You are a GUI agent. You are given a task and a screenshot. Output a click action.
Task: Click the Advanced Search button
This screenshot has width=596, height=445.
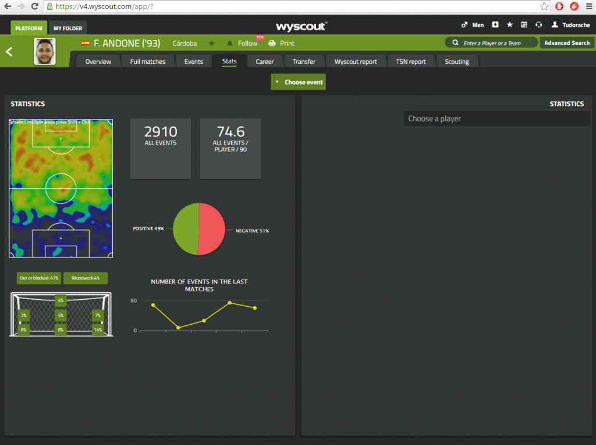567,43
